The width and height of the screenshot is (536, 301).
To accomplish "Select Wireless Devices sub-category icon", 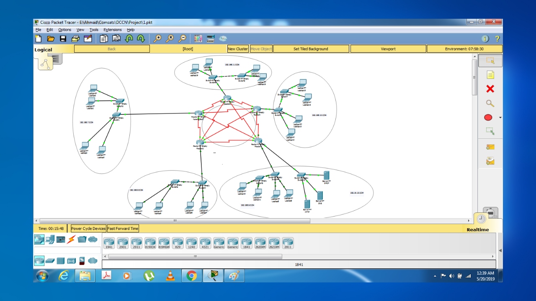I will coord(72,261).
